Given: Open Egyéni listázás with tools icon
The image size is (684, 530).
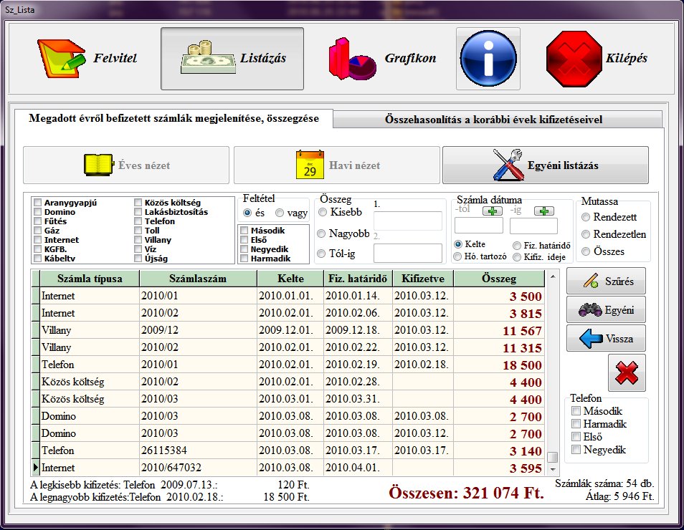Looking at the screenshot, I should point(545,165).
